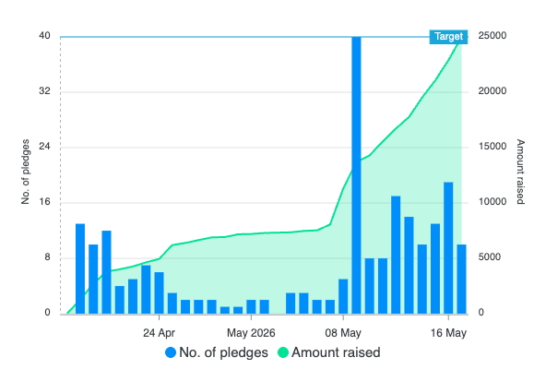The height and width of the screenshot is (369, 546).
Task: Toggle the Amount raised legend item
Action: 328,352
